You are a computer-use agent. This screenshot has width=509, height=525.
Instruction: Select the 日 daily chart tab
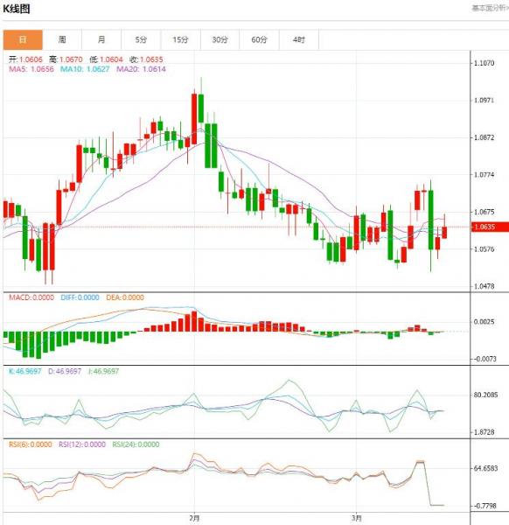pyautogui.click(x=23, y=40)
